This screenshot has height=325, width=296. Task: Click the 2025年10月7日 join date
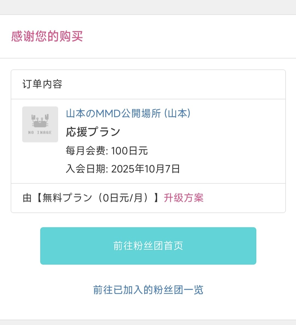pos(145,169)
